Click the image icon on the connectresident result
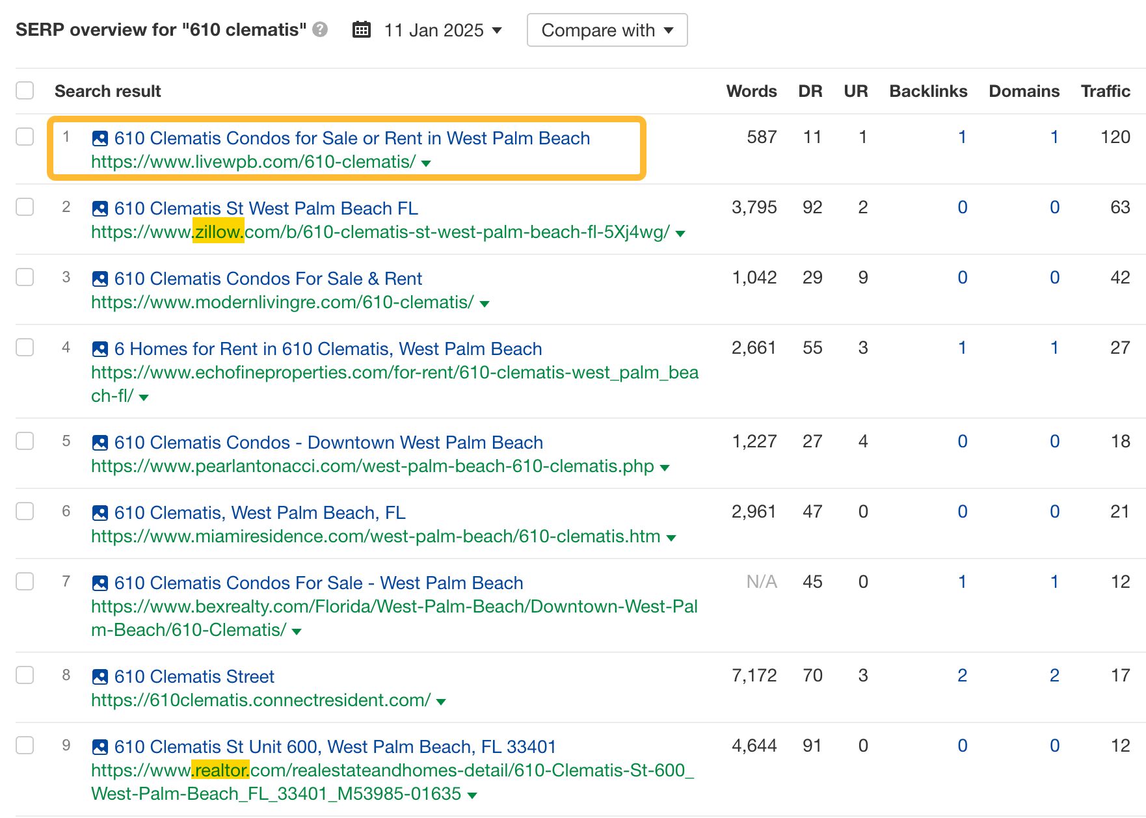 pyautogui.click(x=99, y=676)
